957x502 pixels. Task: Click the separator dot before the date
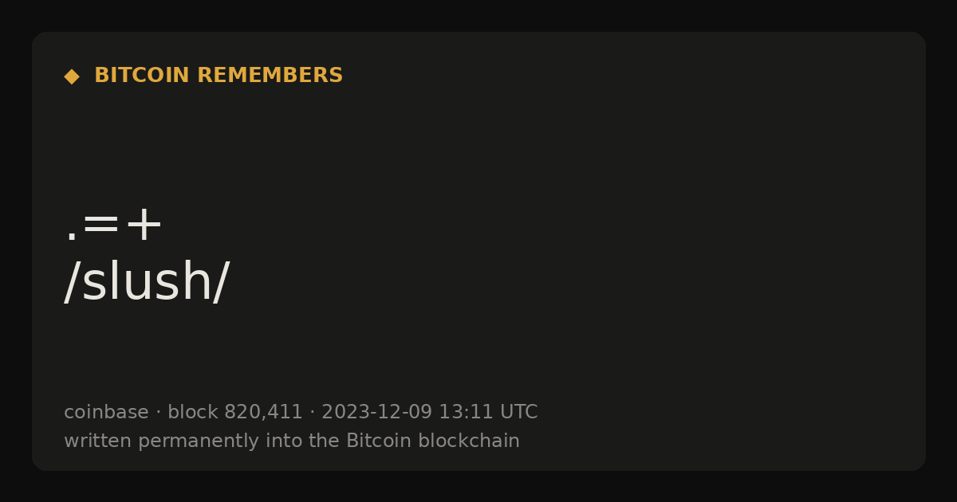[x=313, y=413]
